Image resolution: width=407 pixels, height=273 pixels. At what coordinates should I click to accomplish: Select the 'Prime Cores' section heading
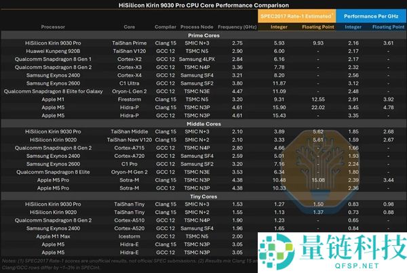click(203, 35)
